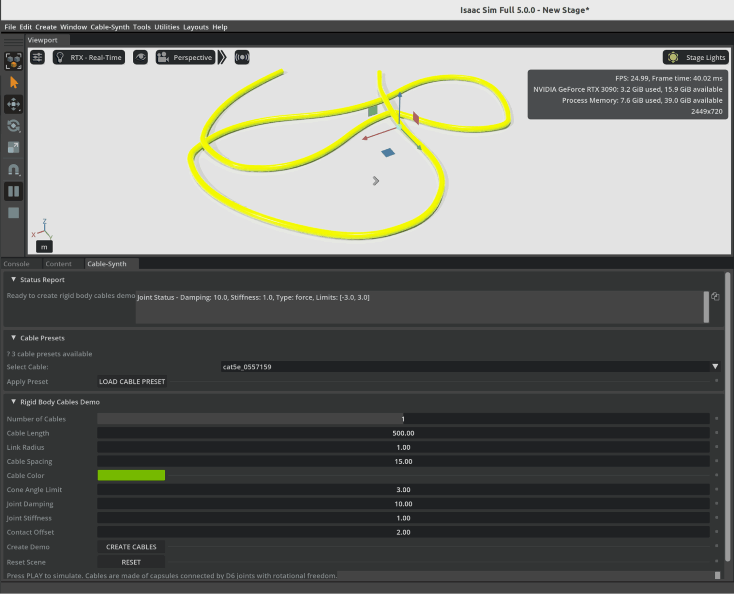Toggle the live sync broadcast icon
The width and height of the screenshot is (734, 594).
pyautogui.click(x=242, y=57)
